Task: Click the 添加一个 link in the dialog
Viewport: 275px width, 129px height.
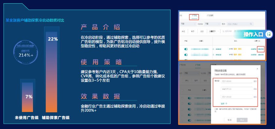Action: [x=224, y=103]
